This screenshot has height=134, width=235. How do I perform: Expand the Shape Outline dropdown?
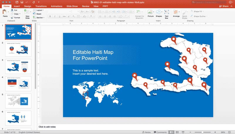pos(199,16)
